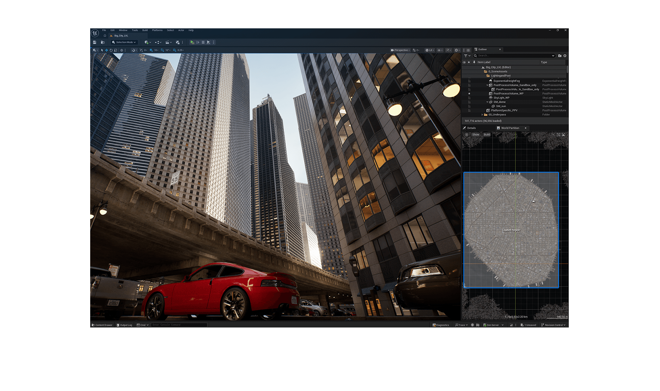
Task: Open the Tools menu
Action: 135,30
